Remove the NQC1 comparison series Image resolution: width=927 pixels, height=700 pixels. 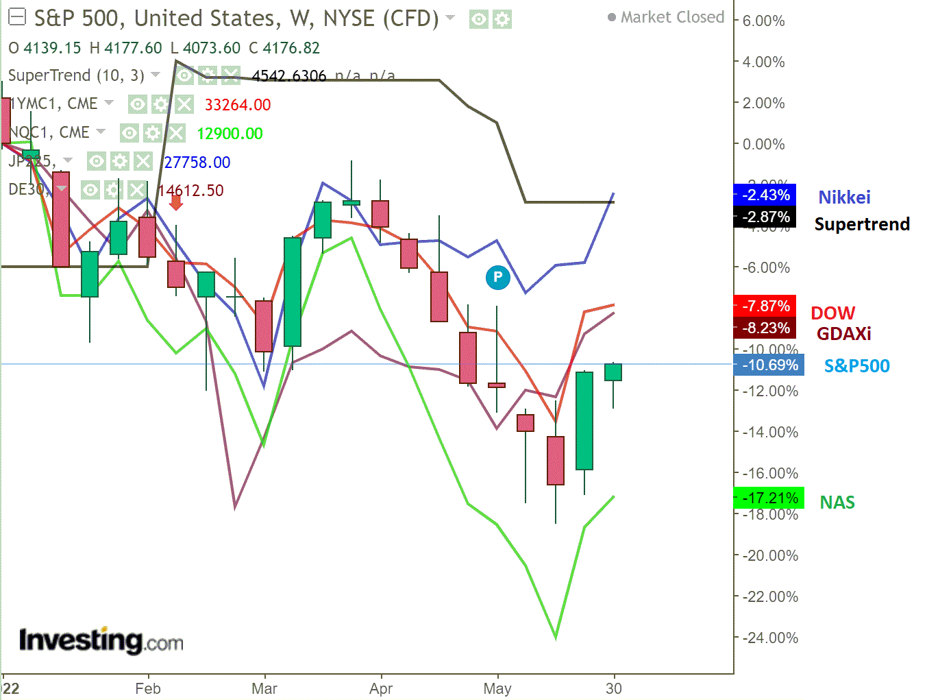176,133
